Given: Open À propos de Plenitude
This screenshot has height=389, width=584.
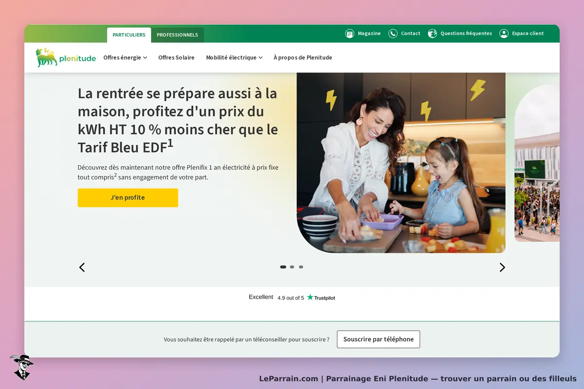Looking at the screenshot, I should pos(303,57).
